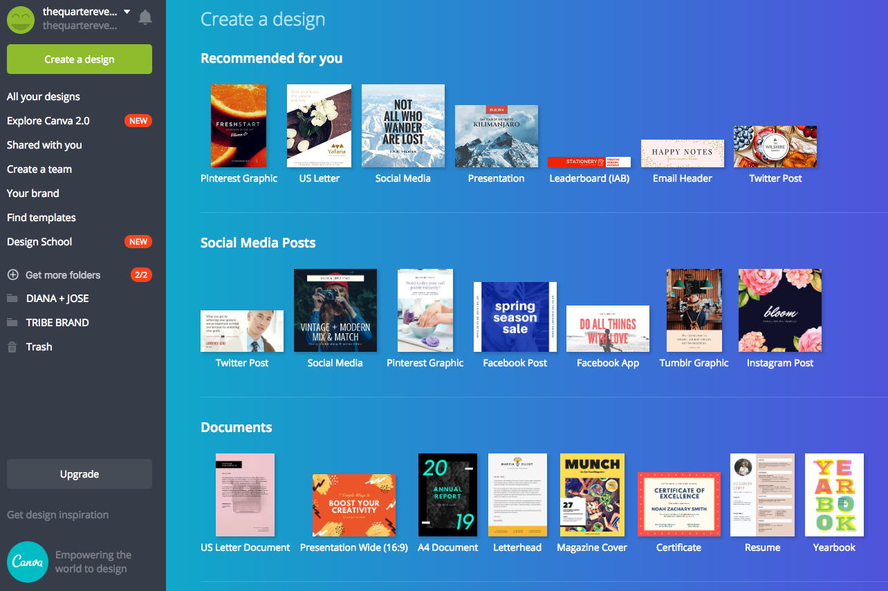
Task: Choose Create a team
Action: (39, 169)
